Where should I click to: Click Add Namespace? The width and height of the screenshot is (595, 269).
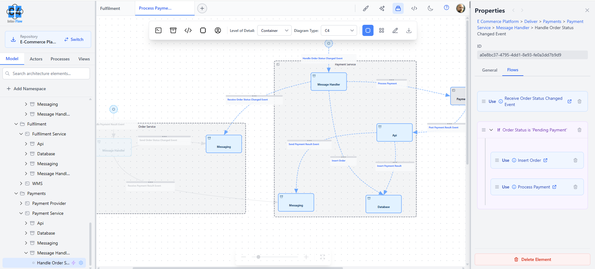(26, 89)
